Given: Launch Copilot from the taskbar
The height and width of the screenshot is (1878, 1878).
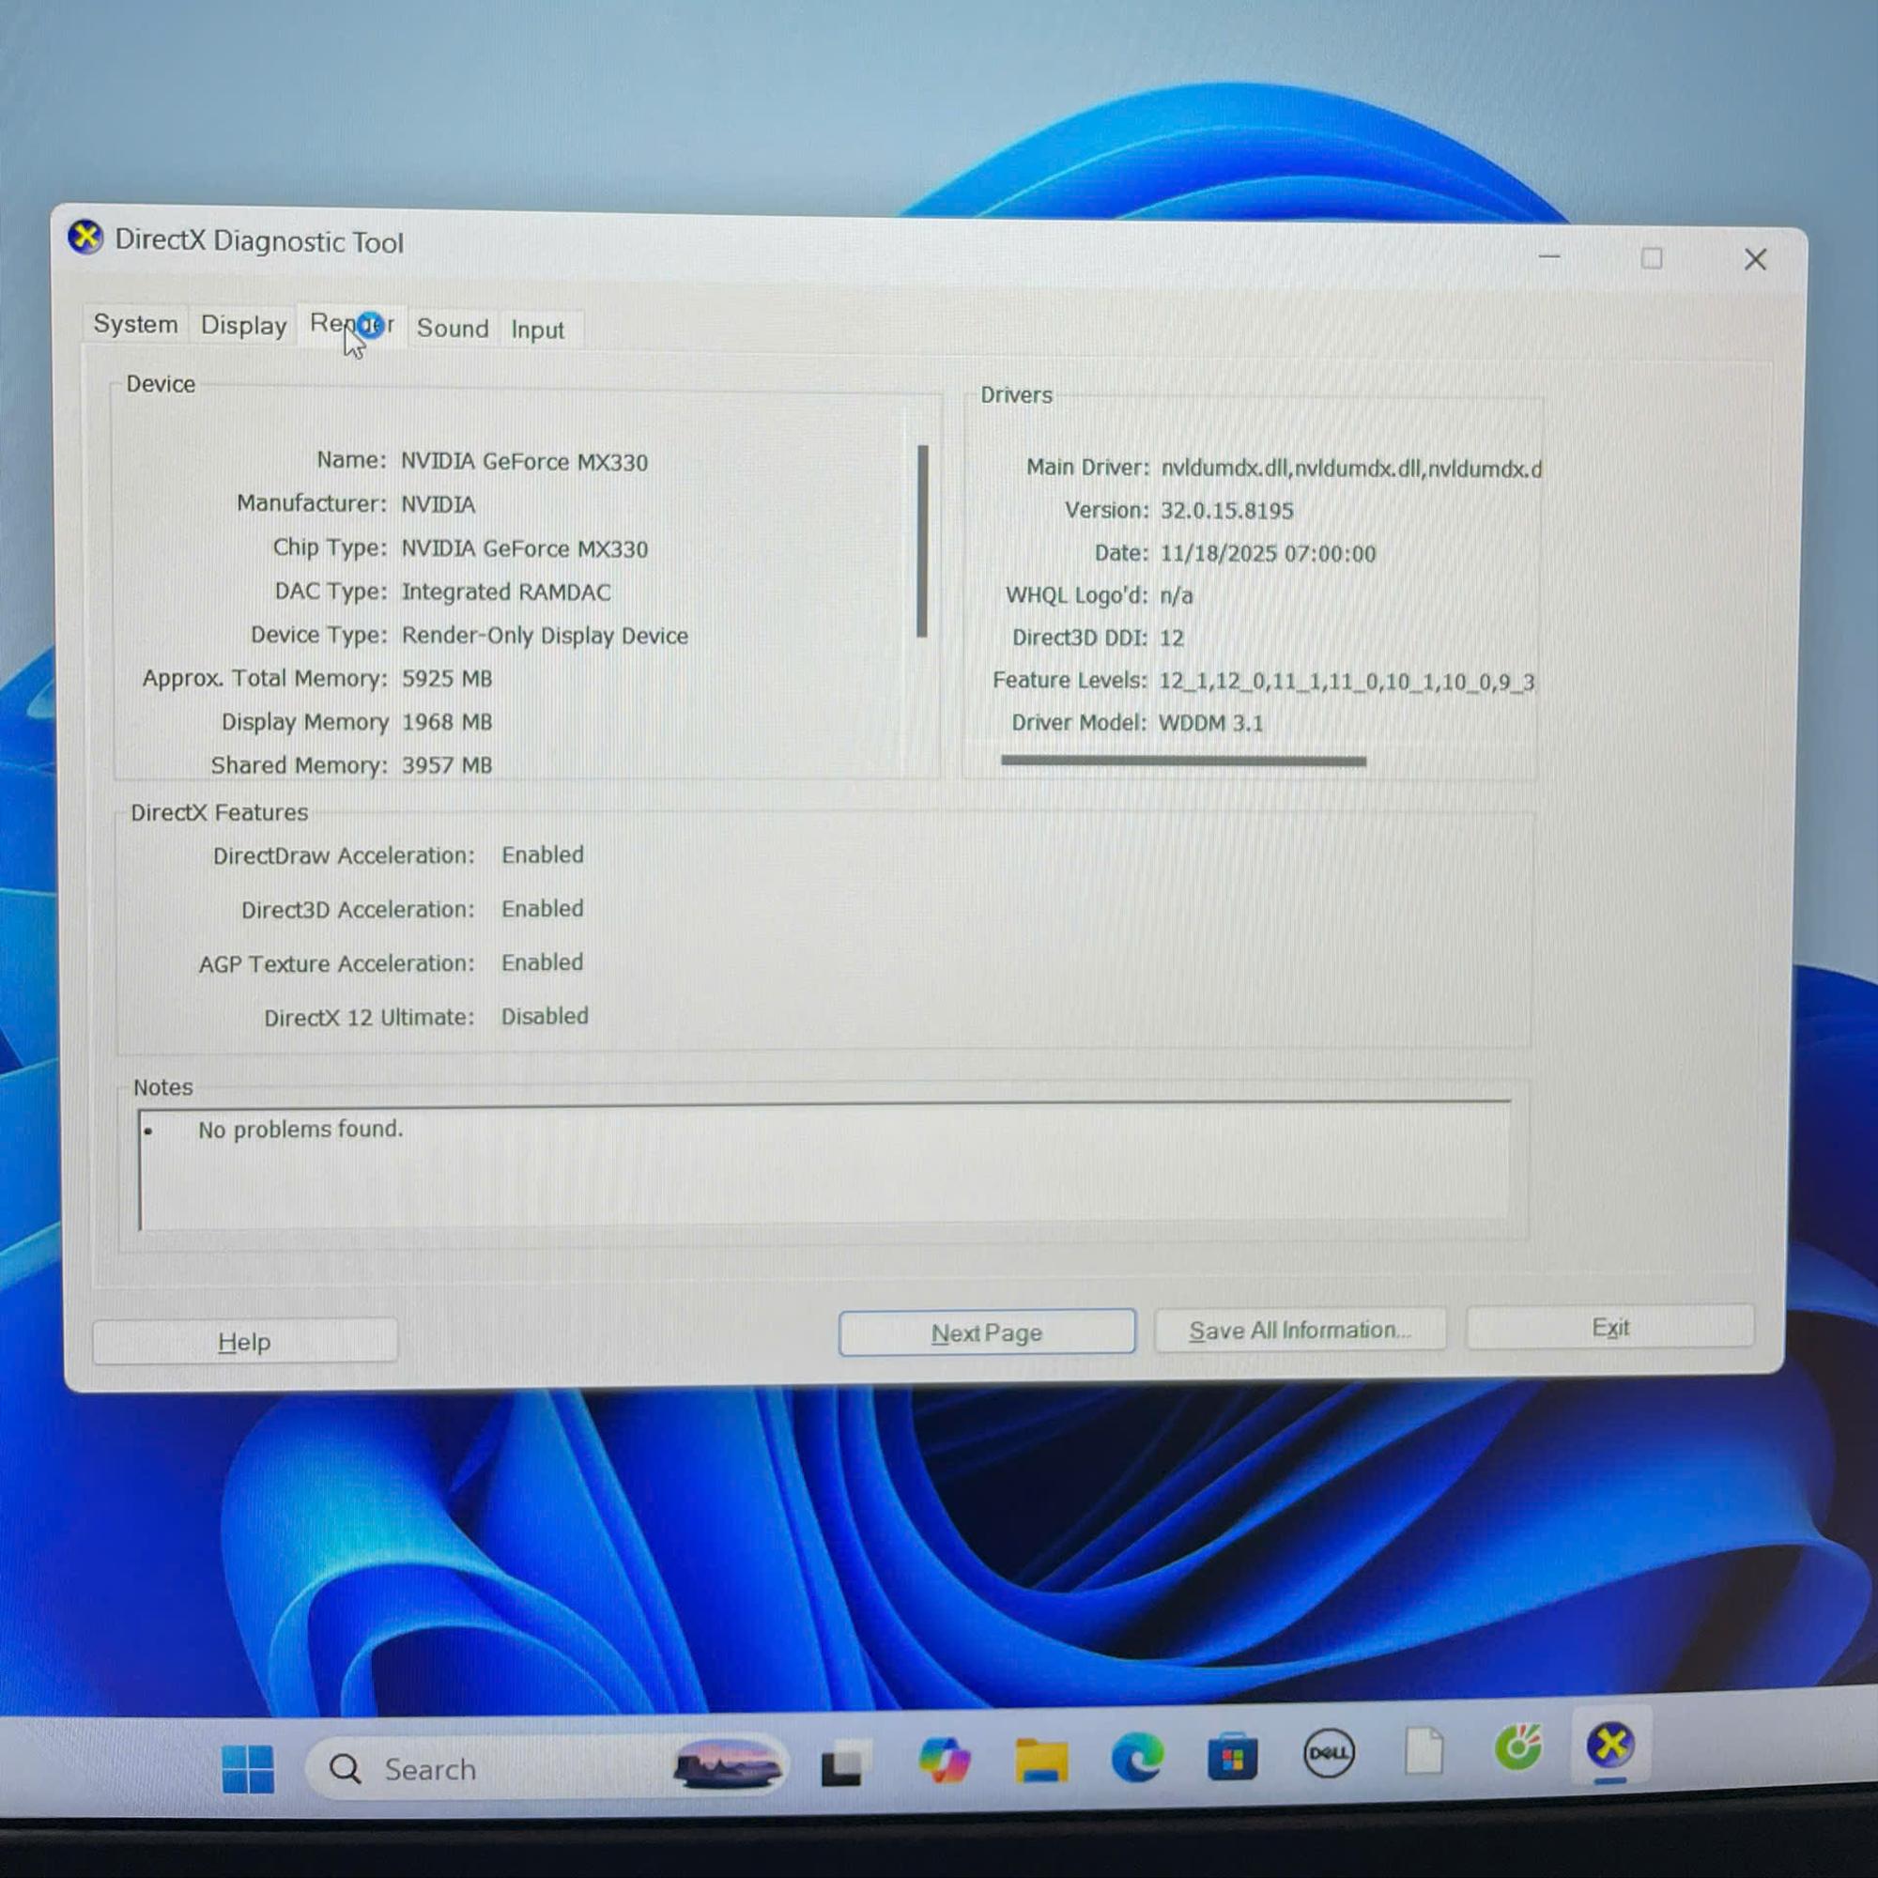Looking at the screenshot, I should click(943, 1761).
